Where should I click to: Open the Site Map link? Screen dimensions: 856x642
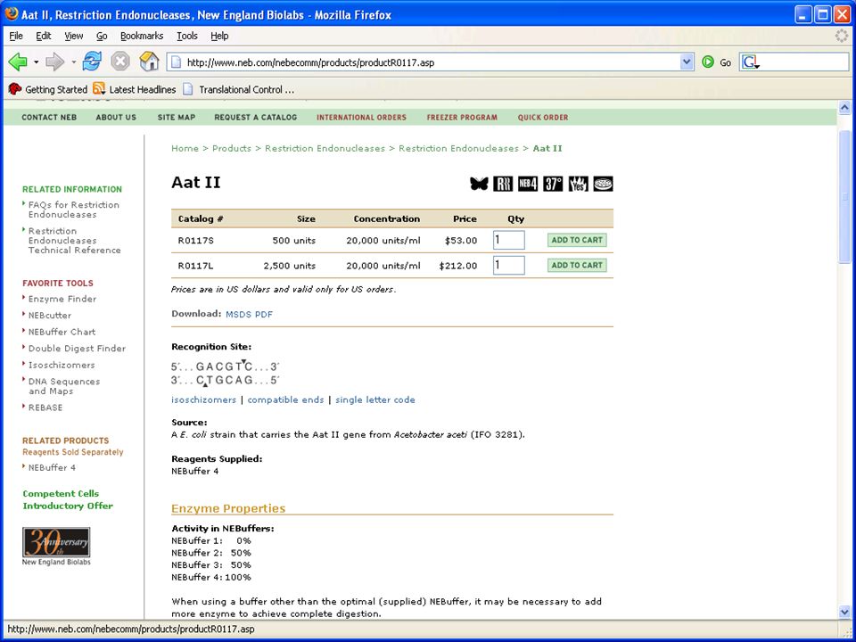[x=177, y=118]
